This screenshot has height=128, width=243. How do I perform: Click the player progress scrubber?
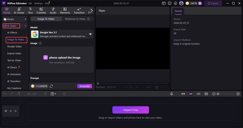point(98,84)
